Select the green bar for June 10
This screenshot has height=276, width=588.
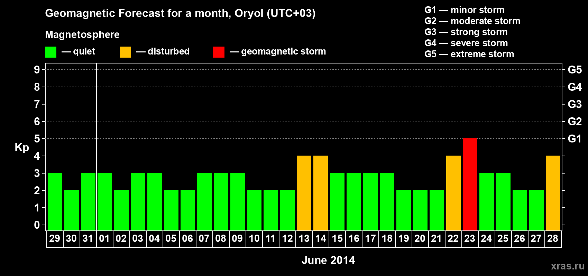[x=254, y=210]
